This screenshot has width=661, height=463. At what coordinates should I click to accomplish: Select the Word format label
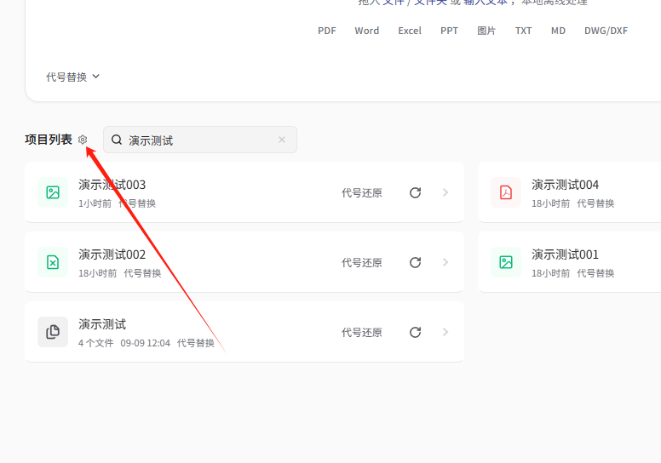[x=367, y=31]
